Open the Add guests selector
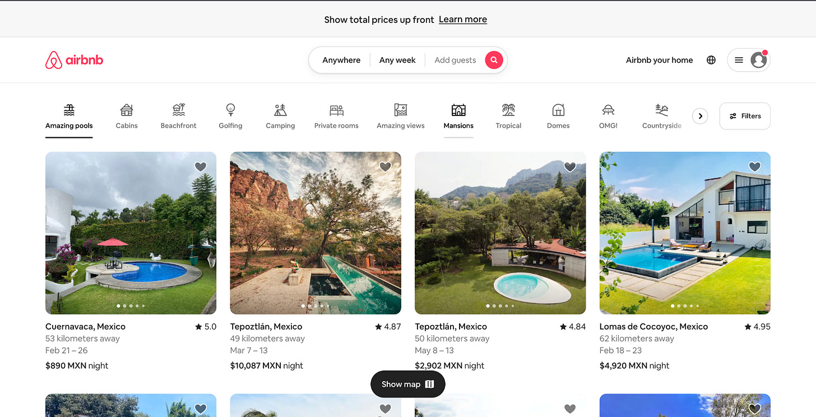Screen dimensions: 816x417 (455, 60)
